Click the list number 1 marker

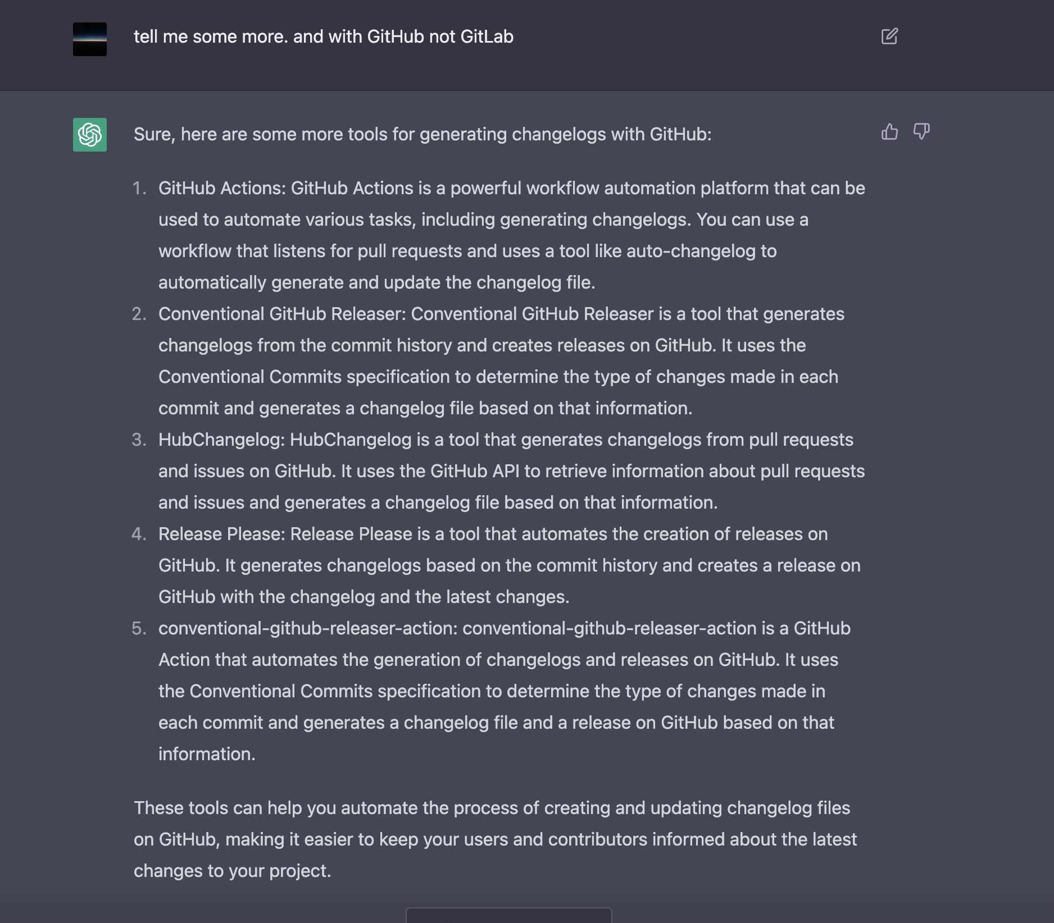[x=139, y=188]
